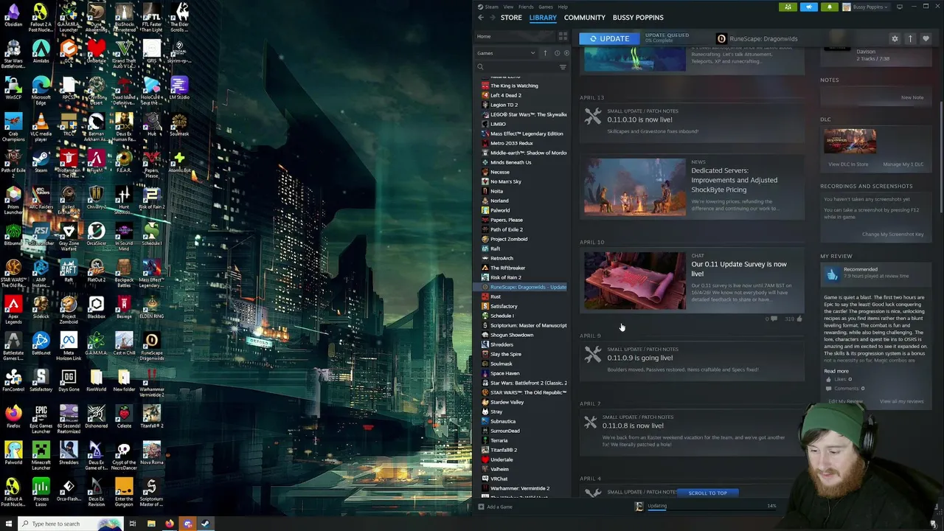Open advanced library filter options

tap(563, 67)
